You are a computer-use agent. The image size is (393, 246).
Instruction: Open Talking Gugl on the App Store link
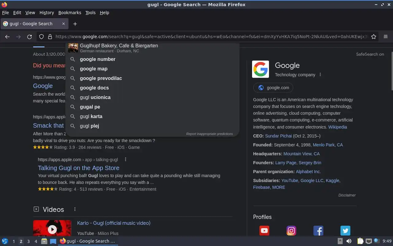point(79,168)
